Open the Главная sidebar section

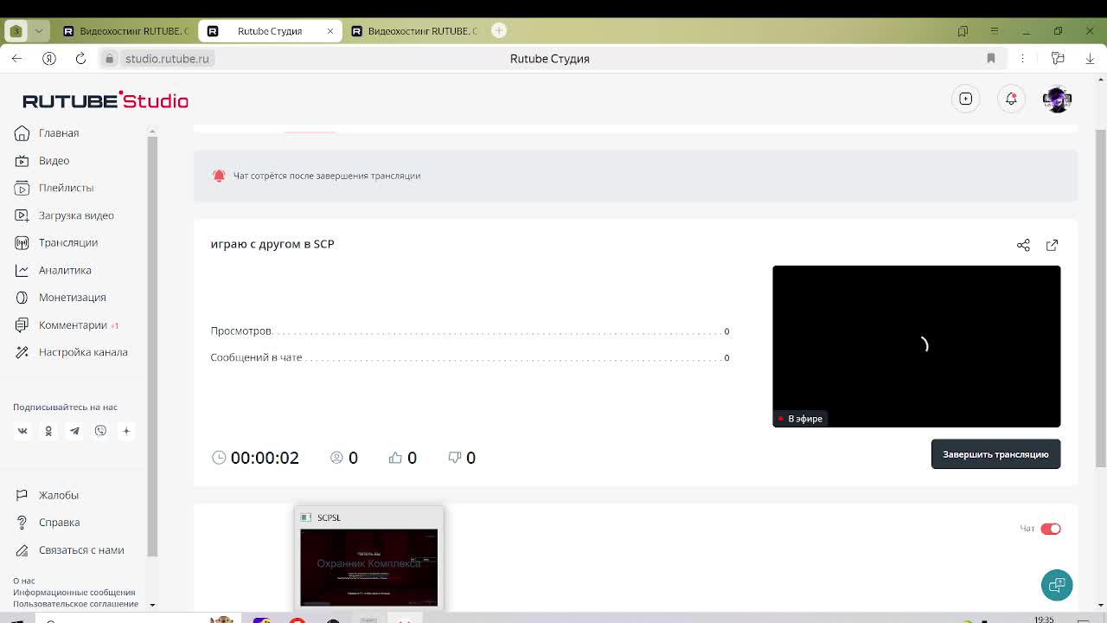coord(58,133)
